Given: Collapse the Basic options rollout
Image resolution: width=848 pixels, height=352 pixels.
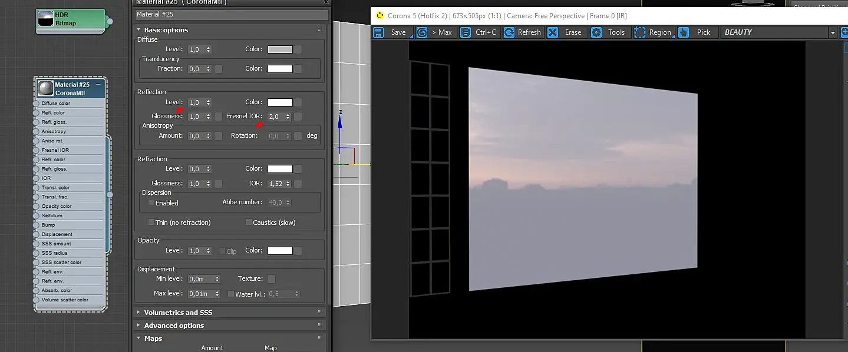Looking at the screenshot, I should point(166,30).
